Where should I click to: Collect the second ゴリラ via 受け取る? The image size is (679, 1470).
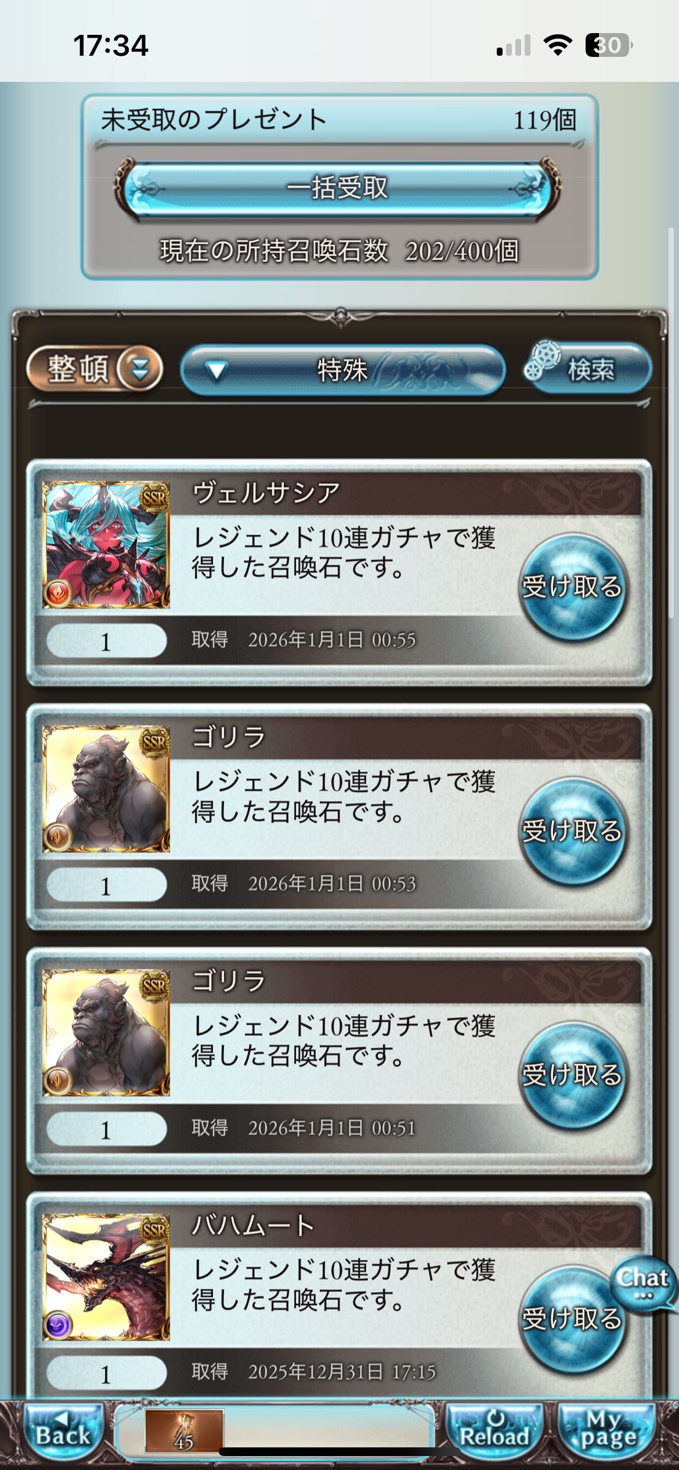[x=572, y=1075]
